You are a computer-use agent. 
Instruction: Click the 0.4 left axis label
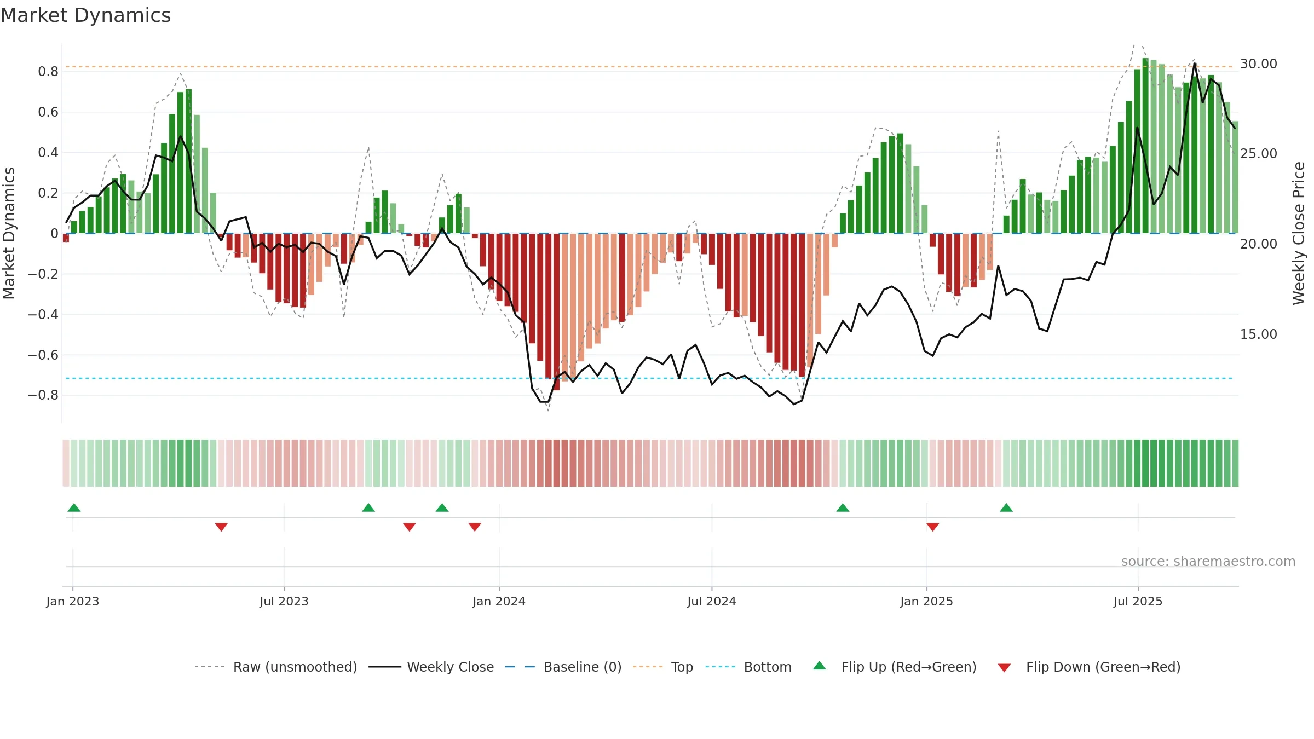pyautogui.click(x=48, y=153)
